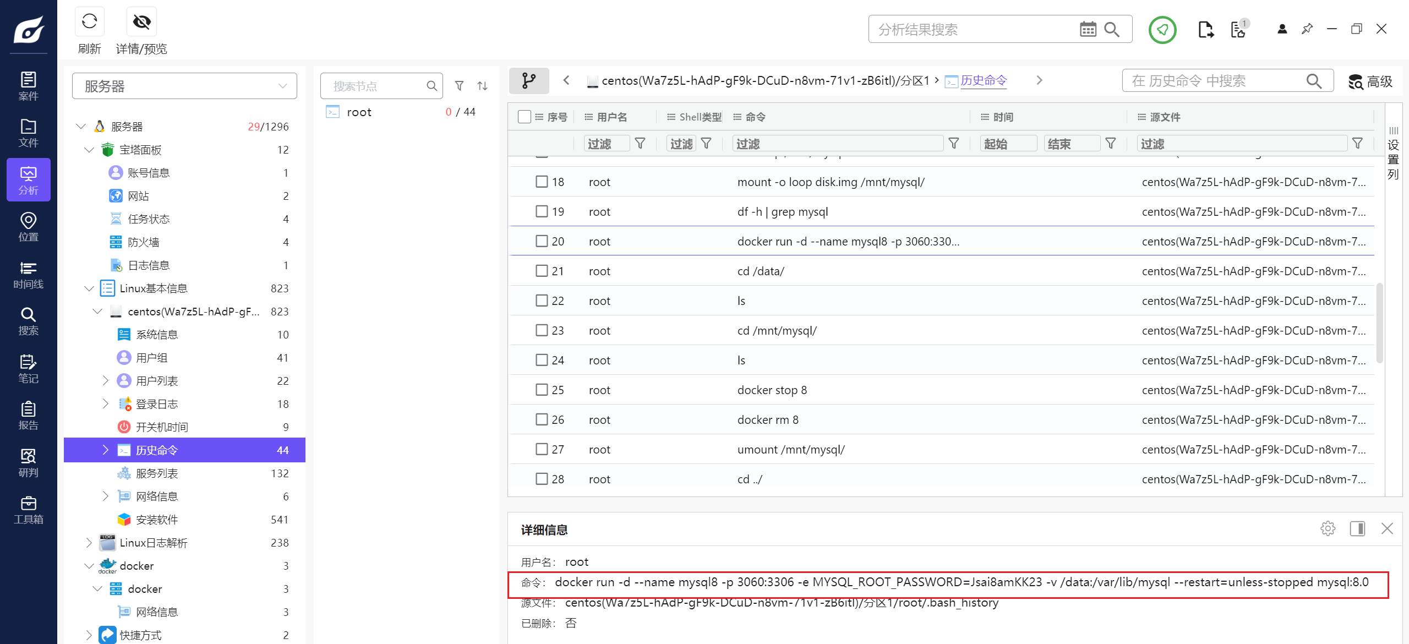Click the calendar icon in search box
Screen dimensions: 1409x644
click(1088, 30)
